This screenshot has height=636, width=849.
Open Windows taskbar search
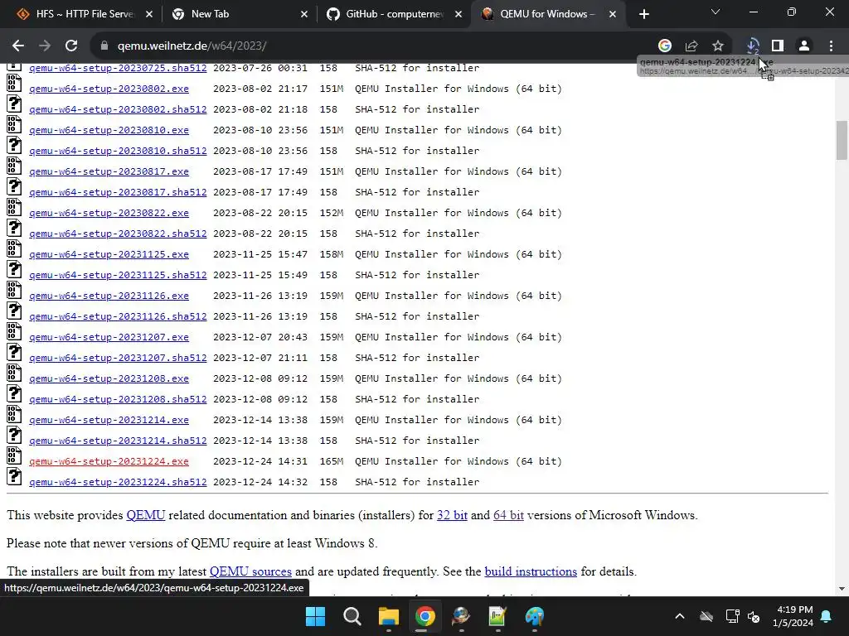coord(352,616)
